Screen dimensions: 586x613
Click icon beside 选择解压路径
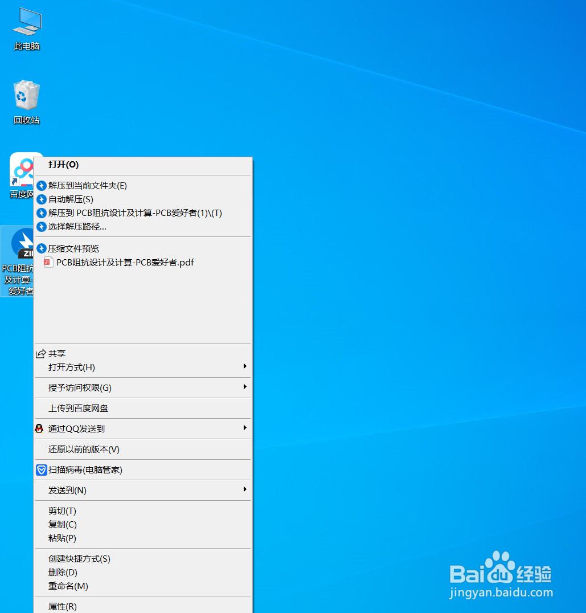[x=42, y=227]
